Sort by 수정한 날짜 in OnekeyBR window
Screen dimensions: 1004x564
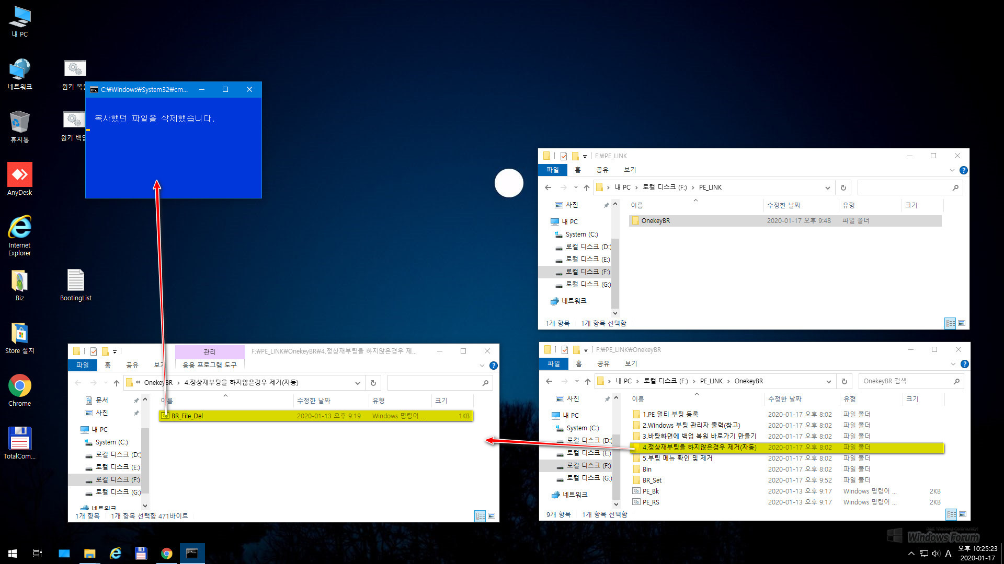[784, 399]
